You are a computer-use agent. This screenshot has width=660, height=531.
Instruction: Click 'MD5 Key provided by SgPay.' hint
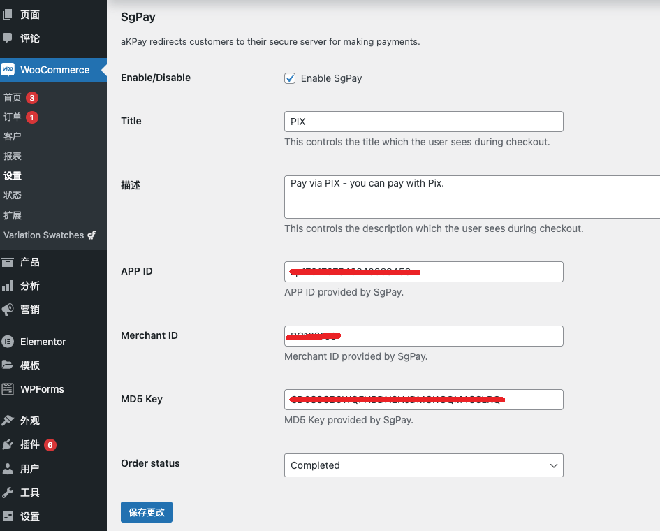tap(349, 420)
